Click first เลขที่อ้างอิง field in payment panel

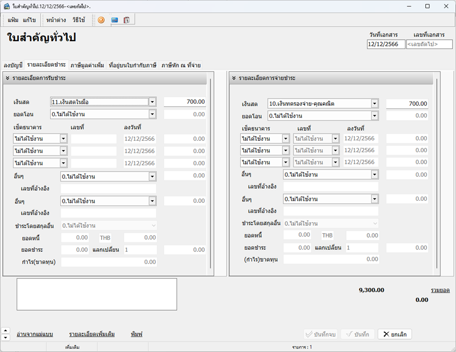(x=331, y=187)
